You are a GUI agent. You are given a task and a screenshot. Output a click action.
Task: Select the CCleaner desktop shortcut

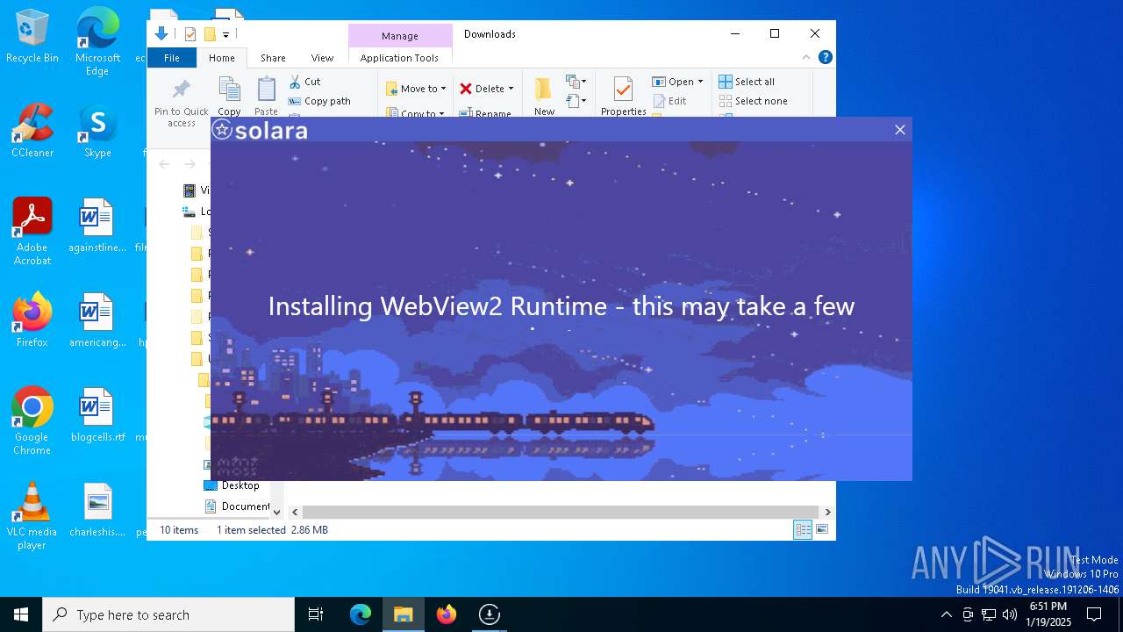coord(32,131)
